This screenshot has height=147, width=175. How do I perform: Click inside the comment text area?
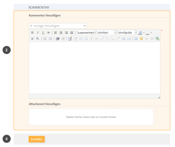coord(94,68)
